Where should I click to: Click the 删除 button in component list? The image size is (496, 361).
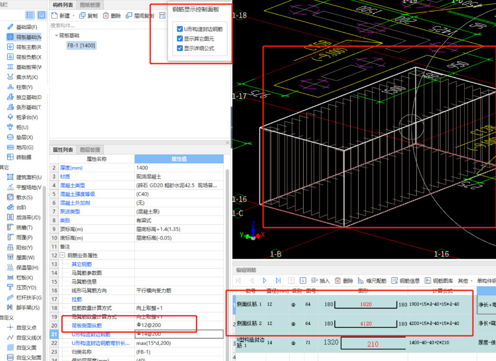(x=112, y=16)
